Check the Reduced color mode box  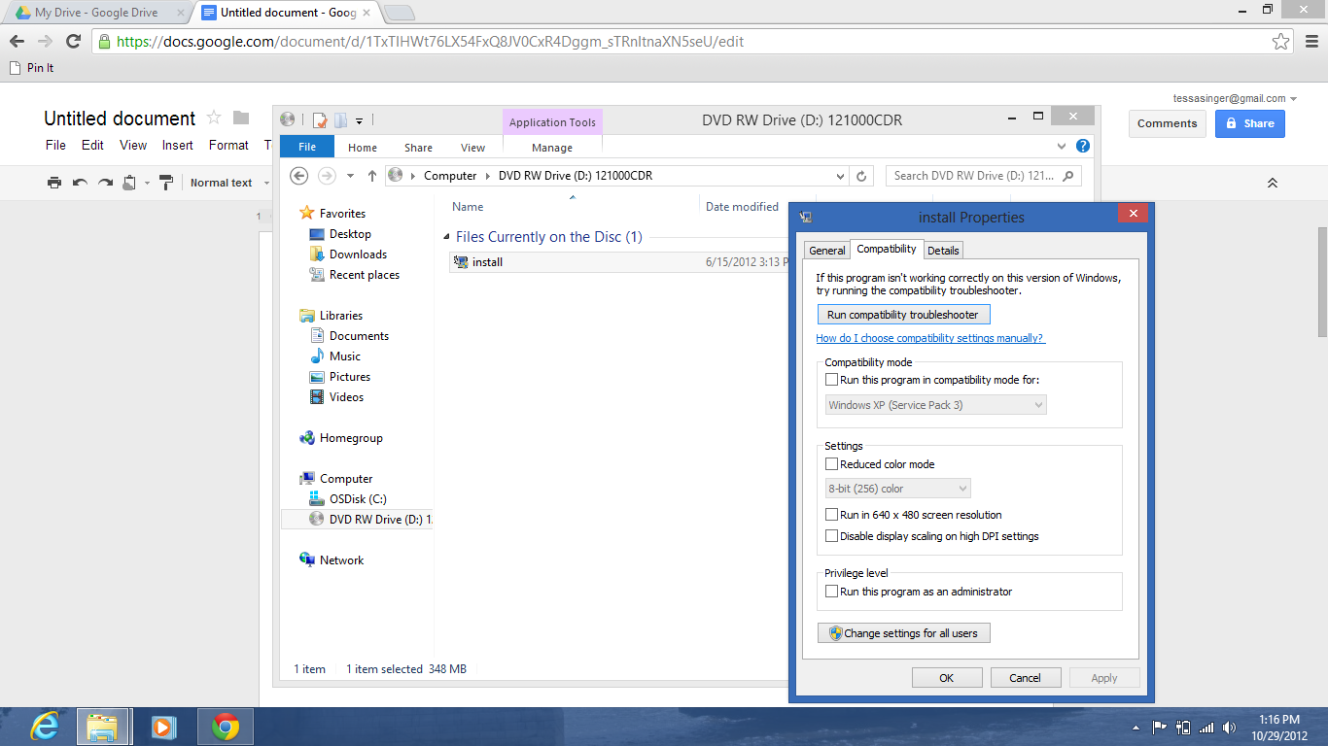(x=831, y=464)
